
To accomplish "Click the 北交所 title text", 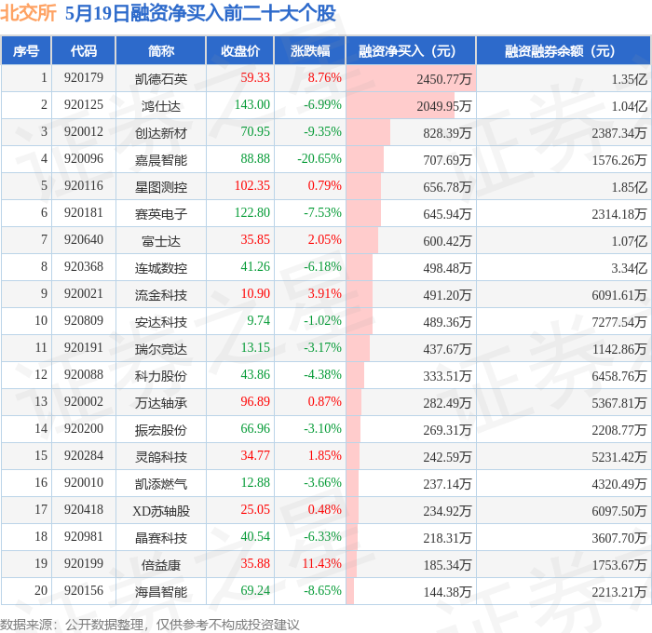I will pyautogui.click(x=28, y=13).
